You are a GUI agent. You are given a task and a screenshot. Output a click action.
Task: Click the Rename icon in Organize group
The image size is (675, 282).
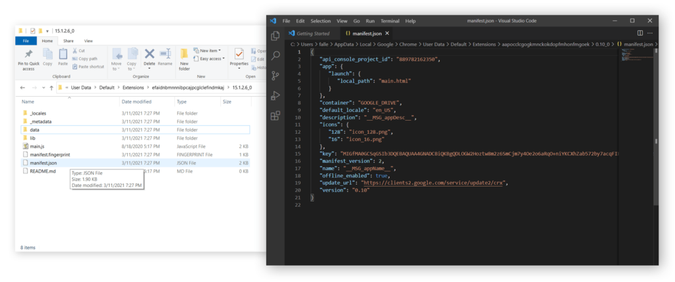click(165, 54)
